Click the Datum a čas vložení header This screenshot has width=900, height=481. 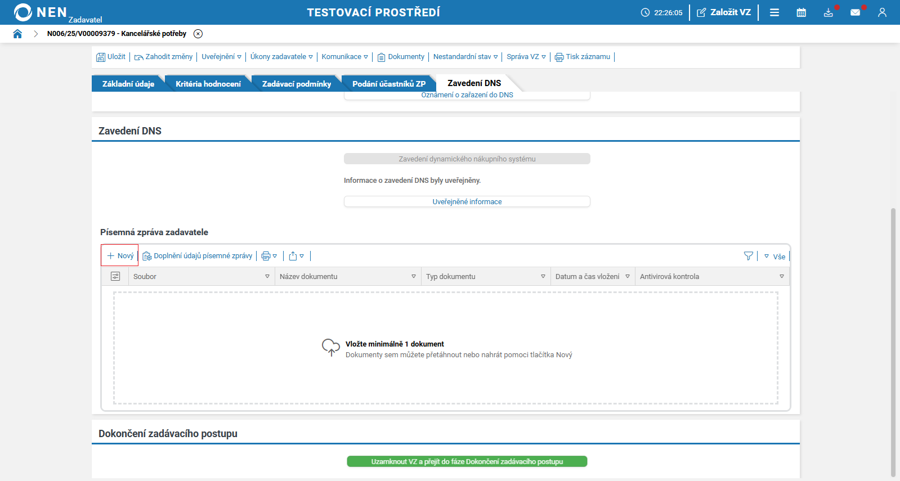pos(593,276)
